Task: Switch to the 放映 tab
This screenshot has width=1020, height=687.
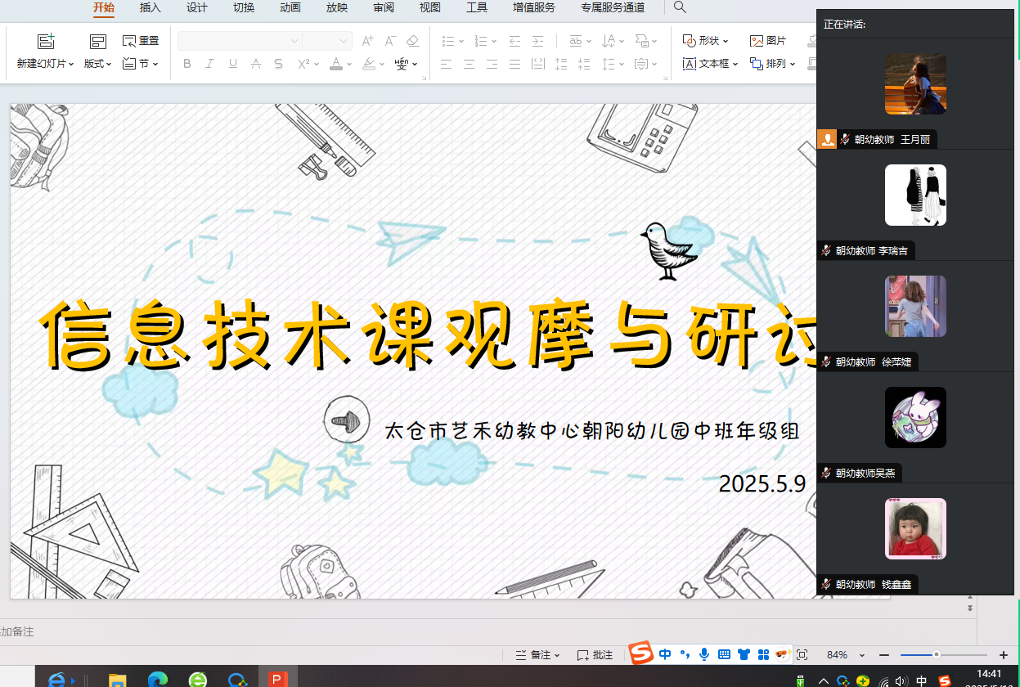Action: (x=336, y=7)
